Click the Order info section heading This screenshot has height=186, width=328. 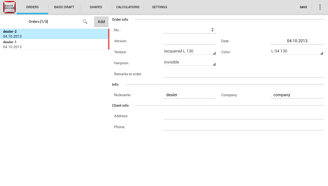(120, 19)
